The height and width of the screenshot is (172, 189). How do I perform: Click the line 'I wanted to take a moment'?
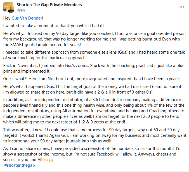pyautogui.click(x=53, y=26)
